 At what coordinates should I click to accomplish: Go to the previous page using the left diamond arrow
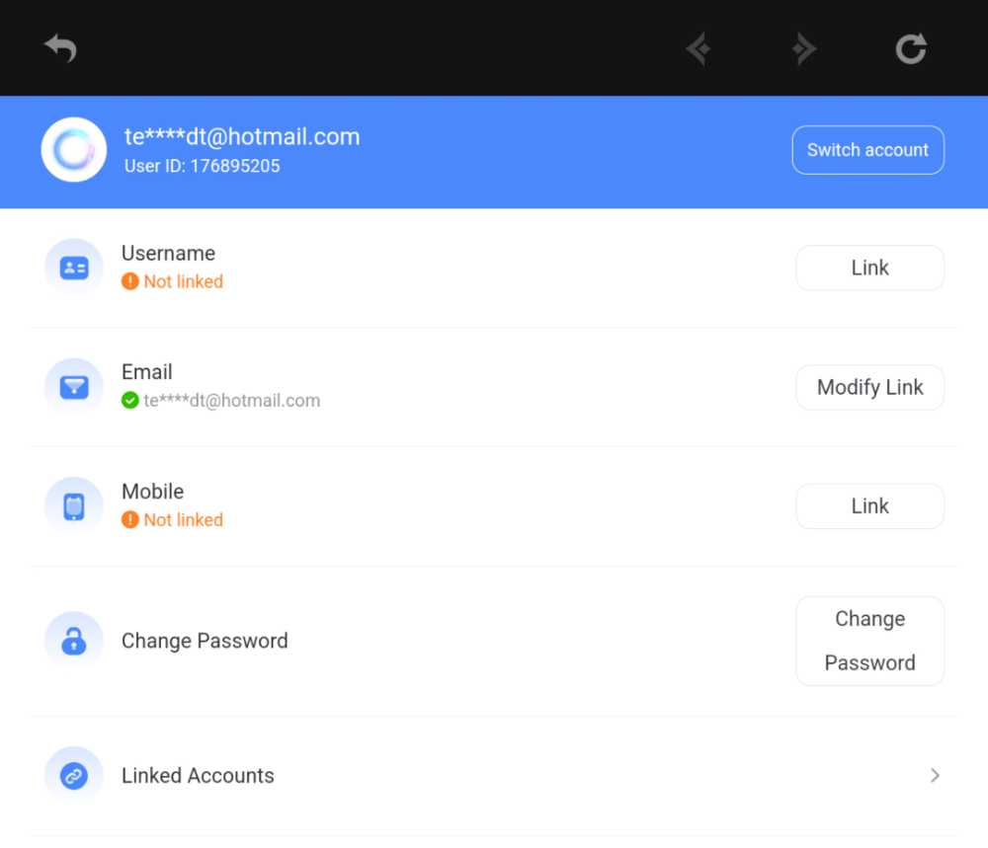pyautogui.click(x=699, y=48)
